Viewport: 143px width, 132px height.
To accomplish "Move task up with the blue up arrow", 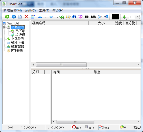I will pyautogui.click(x=40, y=17).
